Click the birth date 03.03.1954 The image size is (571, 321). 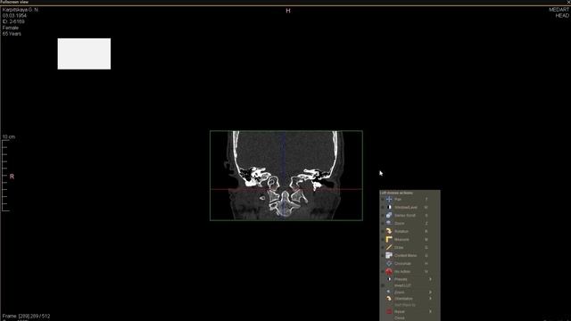click(14, 16)
